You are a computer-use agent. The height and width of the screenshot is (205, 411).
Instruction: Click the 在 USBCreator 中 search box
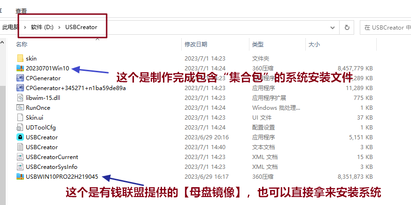pyautogui.click(x=385, y=27)
